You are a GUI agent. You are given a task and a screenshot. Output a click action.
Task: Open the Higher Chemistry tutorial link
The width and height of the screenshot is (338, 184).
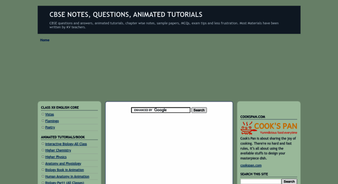58,151
